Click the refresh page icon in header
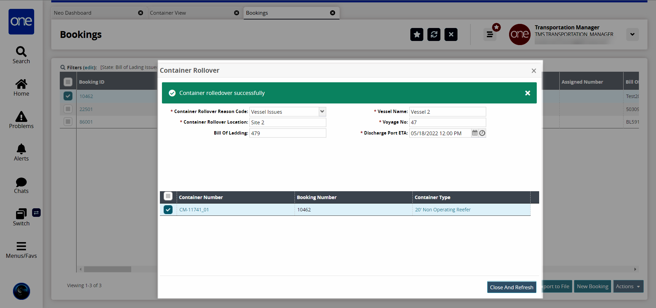This screenshot has width=656, height=308. [434, 34]
